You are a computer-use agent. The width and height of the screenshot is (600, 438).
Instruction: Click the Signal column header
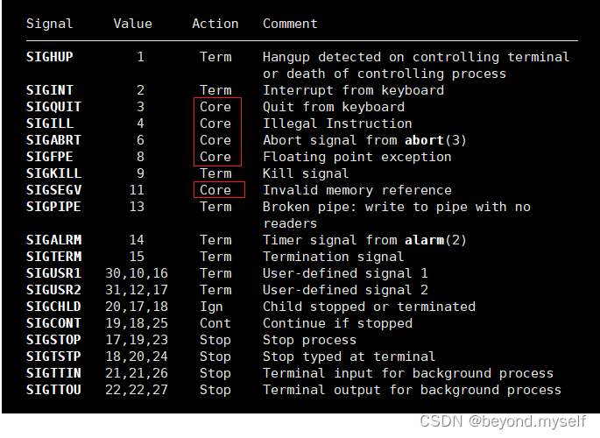tap(49, 25)
